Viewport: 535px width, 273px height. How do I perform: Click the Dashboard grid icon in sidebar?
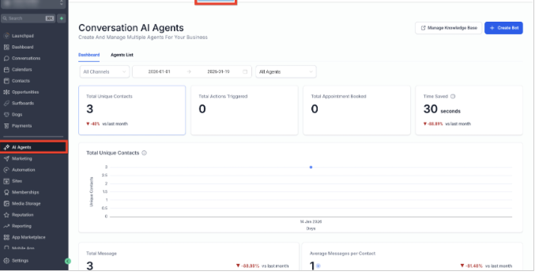coord(6,47)
